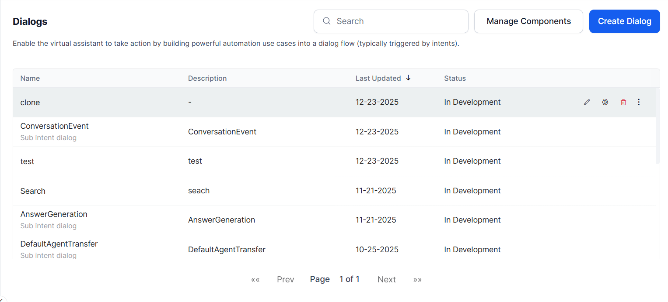Open three-dot more options for clone

[639, 102]
